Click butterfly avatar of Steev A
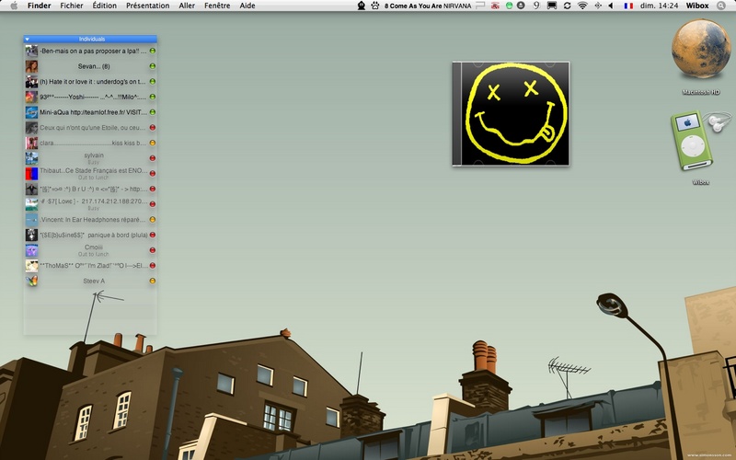 tap(31, 281)
